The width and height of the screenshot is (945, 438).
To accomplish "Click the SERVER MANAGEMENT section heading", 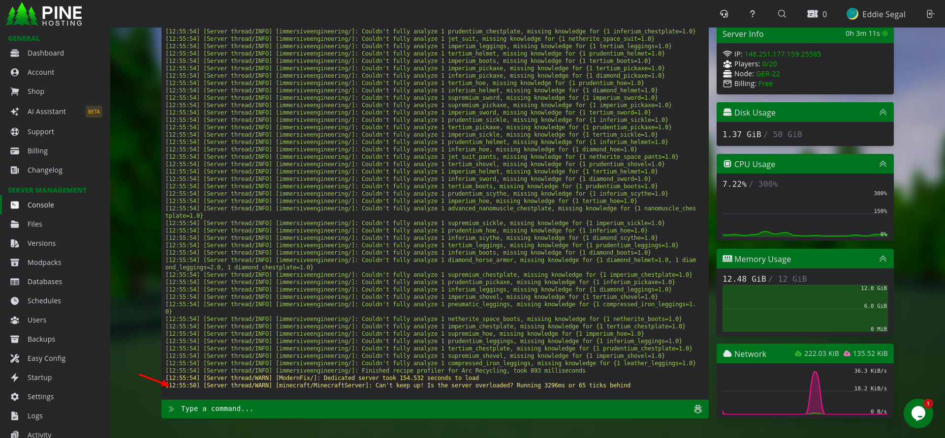I will point(47,190).
